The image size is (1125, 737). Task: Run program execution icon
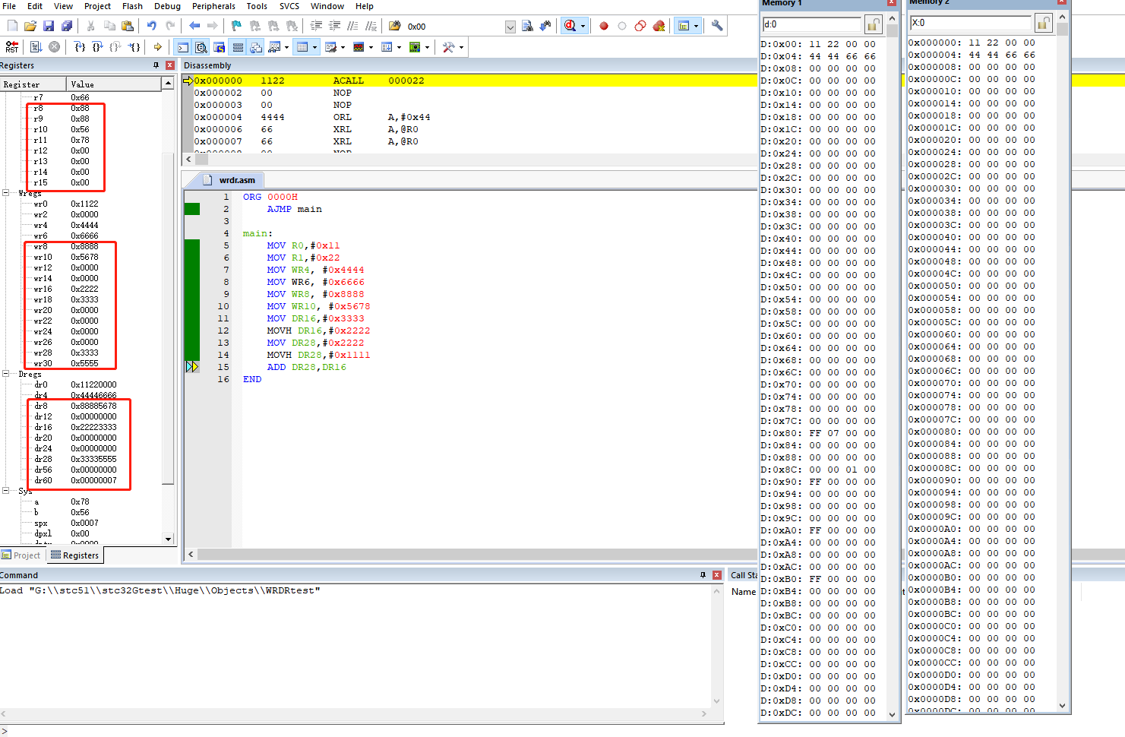[36, 47]
